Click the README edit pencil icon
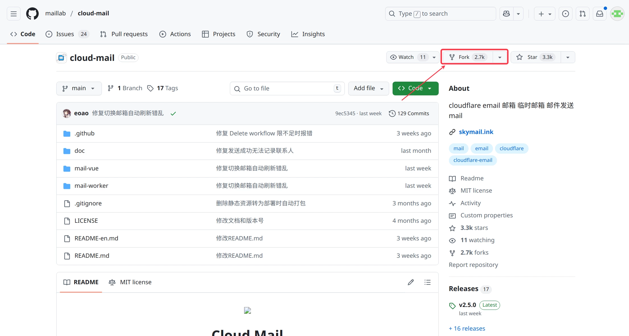Screen dimensions: 629x336 click(x=411, y=282)
